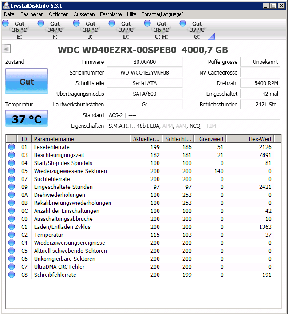Open the Aussehen menu
This screenshot has height=314, width=288.
click(x=84, y=14)
